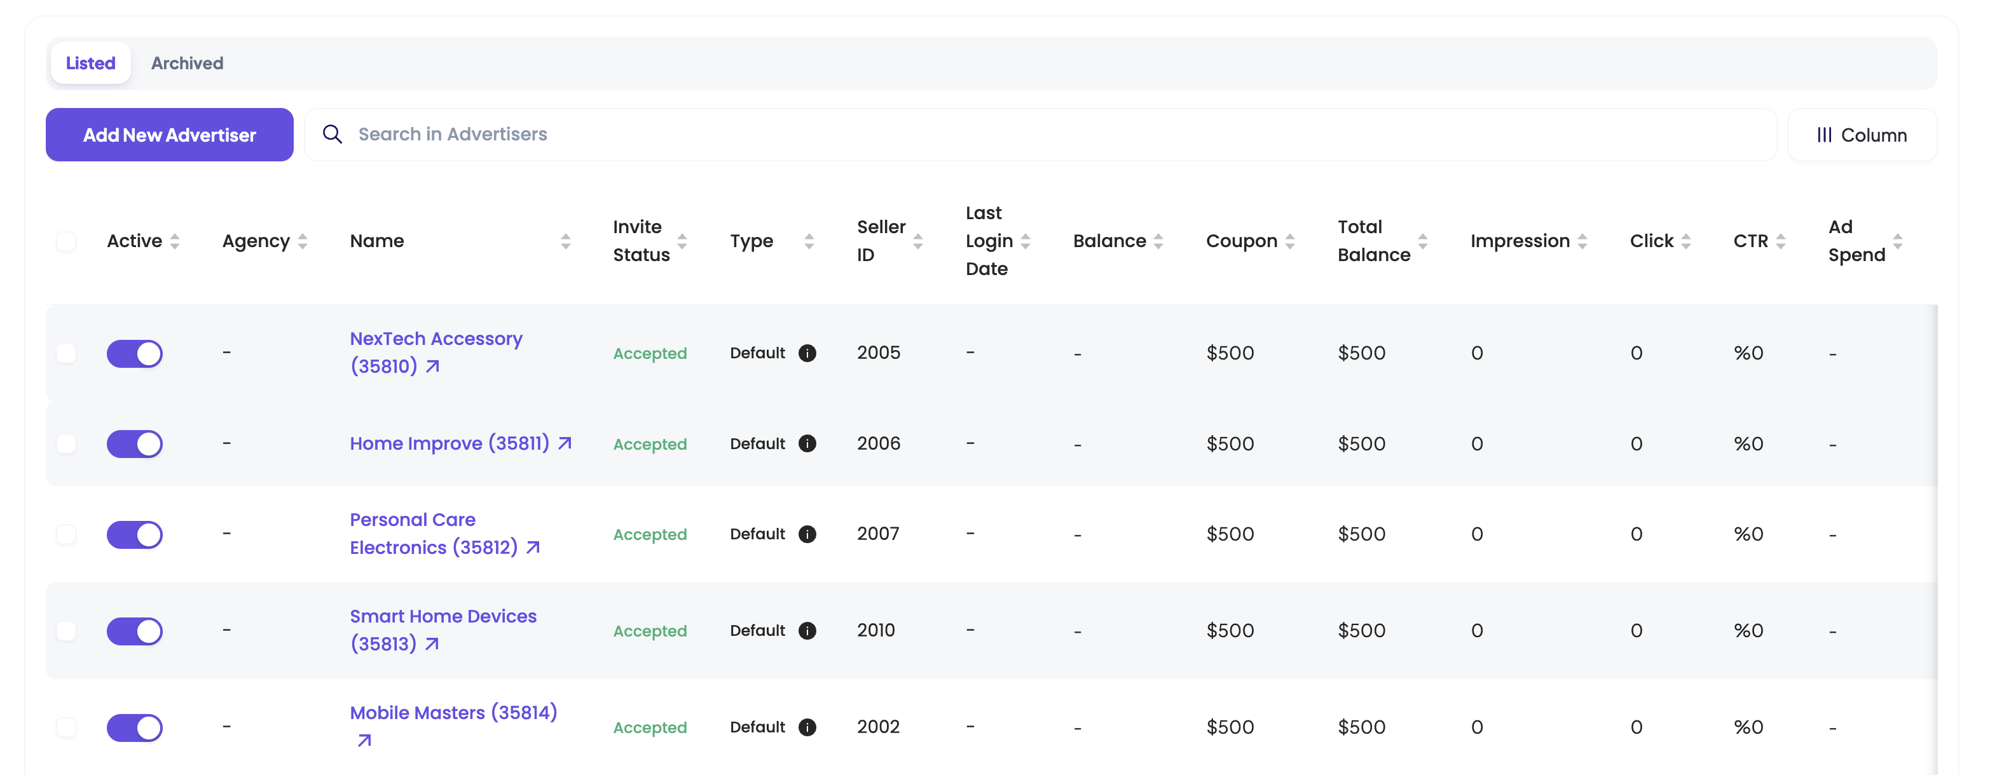Click the Add New Advertiser button
Image resolution: width=1990 pixels, height=775 pixels.
[x=169, y=134]
